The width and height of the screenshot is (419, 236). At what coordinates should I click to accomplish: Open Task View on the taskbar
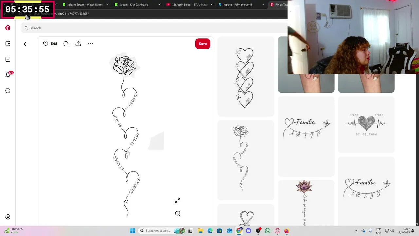point(191,231)
